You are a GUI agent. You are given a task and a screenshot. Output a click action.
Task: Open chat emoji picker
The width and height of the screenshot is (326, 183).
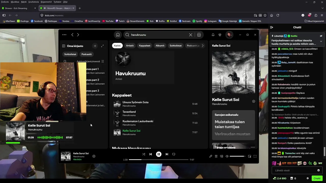point(318,170)
